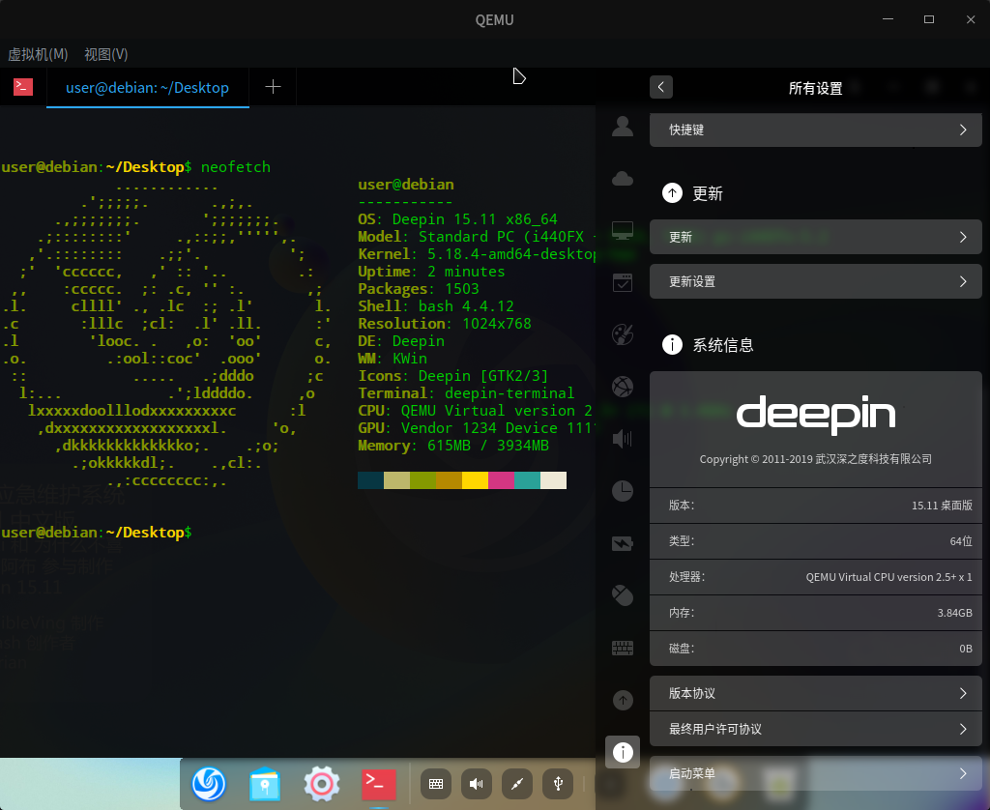Expand the 快捷键 settings row

tap(815, 130)
